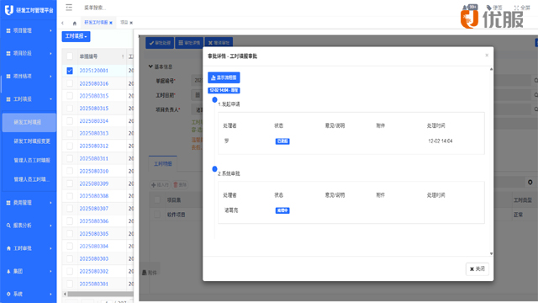Click the timeline dot for 2.系统审批
This screenshot has height=303, width=538.
214,168
